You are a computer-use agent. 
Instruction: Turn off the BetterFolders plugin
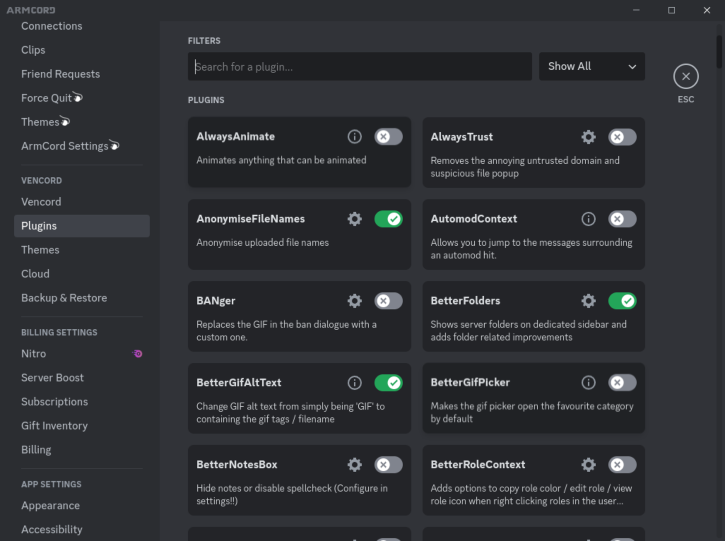622,300
